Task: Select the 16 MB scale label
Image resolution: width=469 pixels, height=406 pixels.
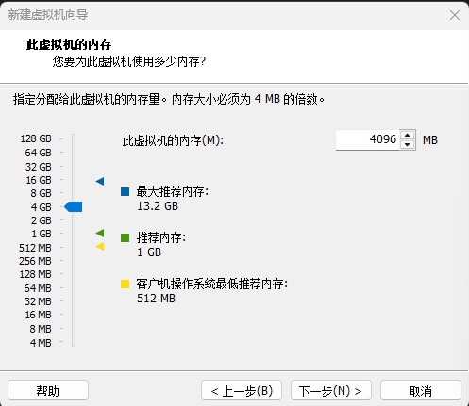Action: [x=38, y=315]
